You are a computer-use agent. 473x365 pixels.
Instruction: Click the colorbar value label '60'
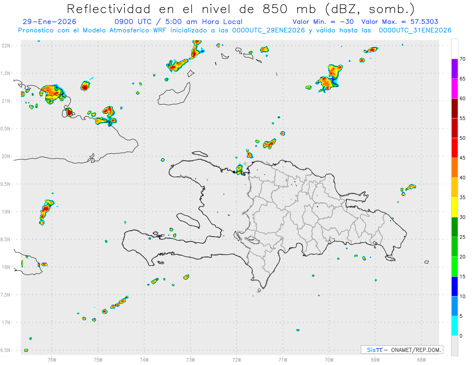tap(462, 98)
